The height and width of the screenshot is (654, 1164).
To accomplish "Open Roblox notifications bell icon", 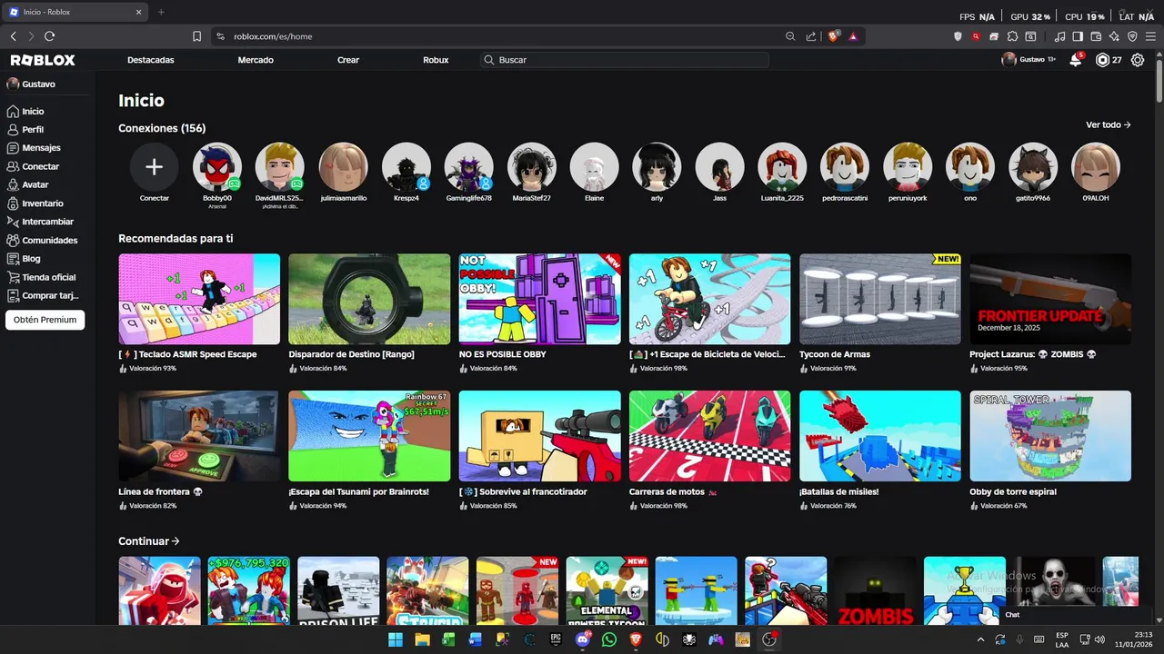I will tap(1076, 60).
